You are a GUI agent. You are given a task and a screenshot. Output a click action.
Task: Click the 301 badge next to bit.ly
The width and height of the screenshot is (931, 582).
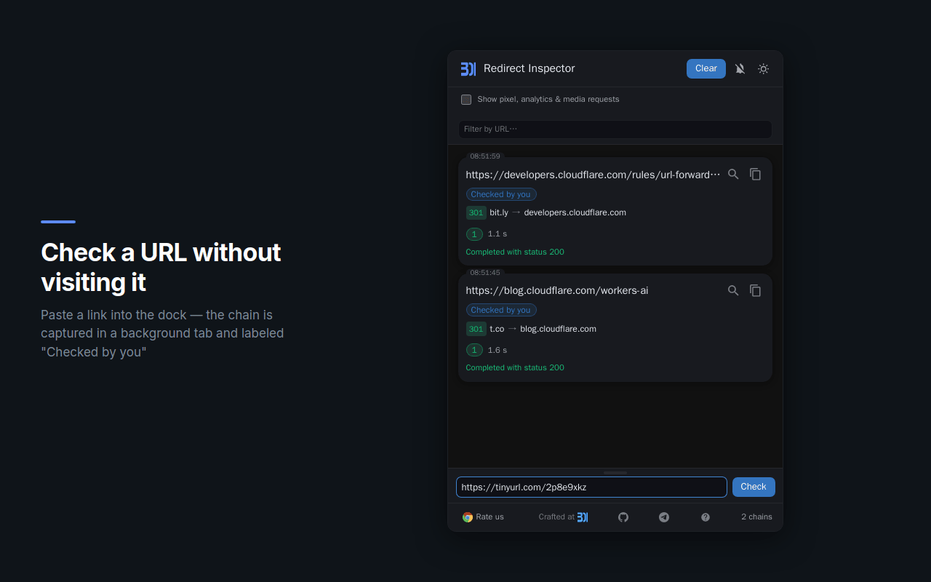[476, 213]
